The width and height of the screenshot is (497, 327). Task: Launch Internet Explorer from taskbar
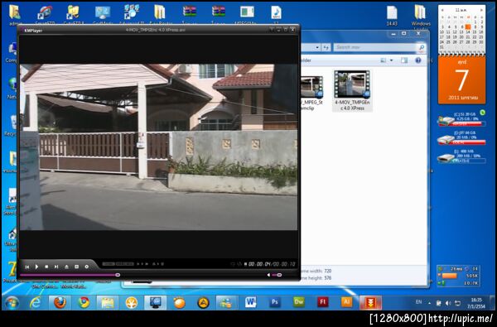coord(35,303)
